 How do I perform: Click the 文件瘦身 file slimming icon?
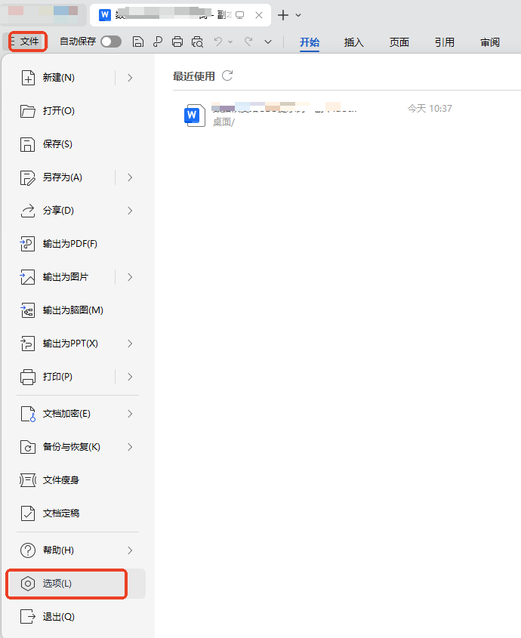[28, 480]
